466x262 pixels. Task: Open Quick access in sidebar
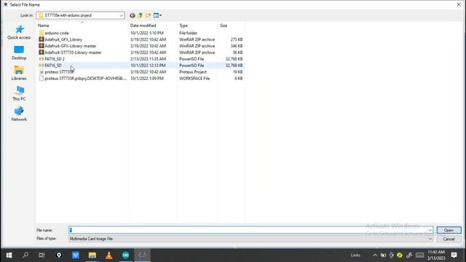point(19,32)
